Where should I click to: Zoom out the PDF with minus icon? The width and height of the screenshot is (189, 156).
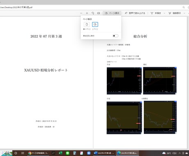[x=81, y=13]
